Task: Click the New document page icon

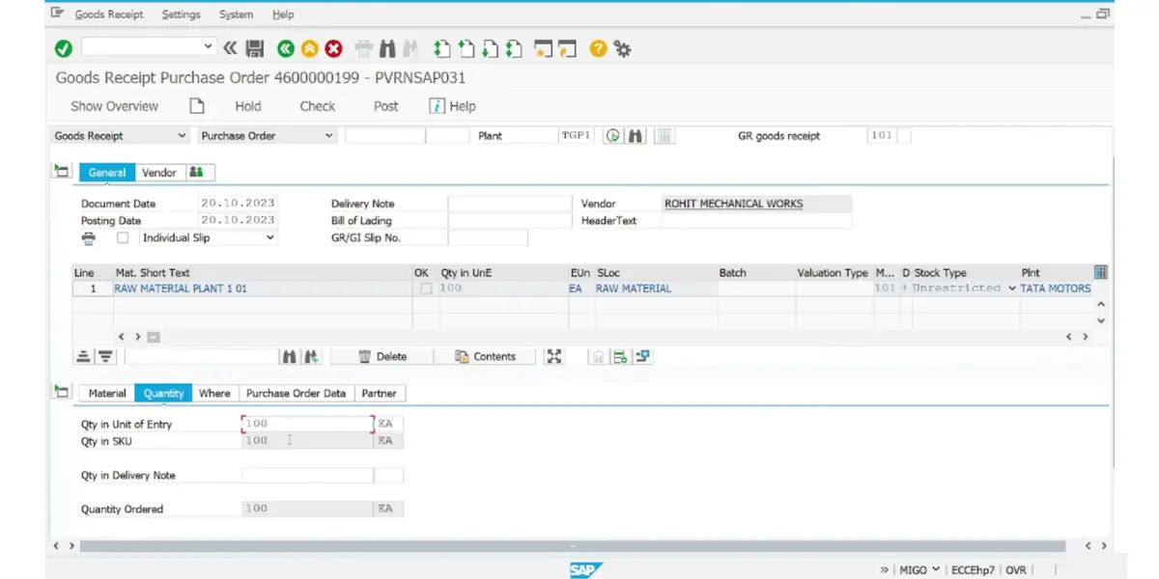Action: [x=196, y=106]
